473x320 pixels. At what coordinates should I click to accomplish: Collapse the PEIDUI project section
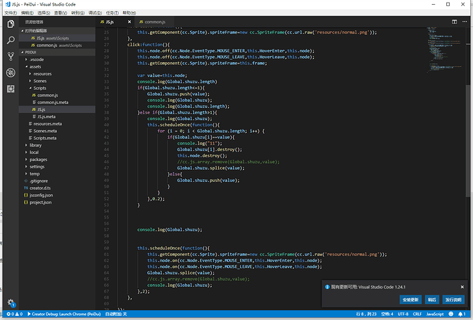point(30,52)
